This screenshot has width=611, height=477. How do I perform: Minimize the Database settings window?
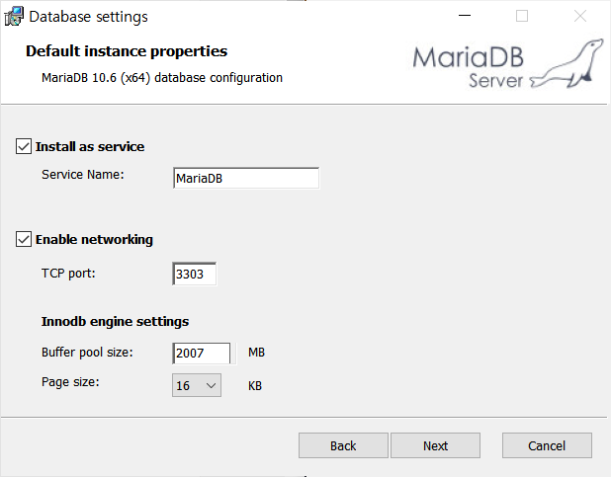(465, 16)
